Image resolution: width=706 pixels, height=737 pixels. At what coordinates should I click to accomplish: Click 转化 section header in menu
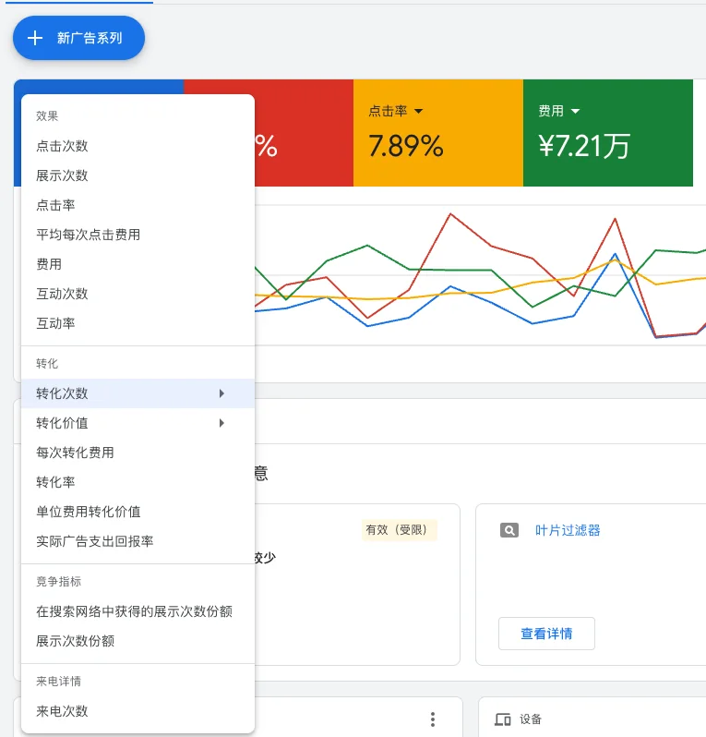point(47,363)
